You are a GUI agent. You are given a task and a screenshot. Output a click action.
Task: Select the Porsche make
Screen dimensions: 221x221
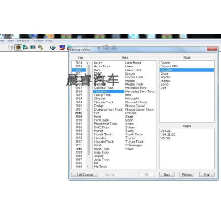[131, 113]
